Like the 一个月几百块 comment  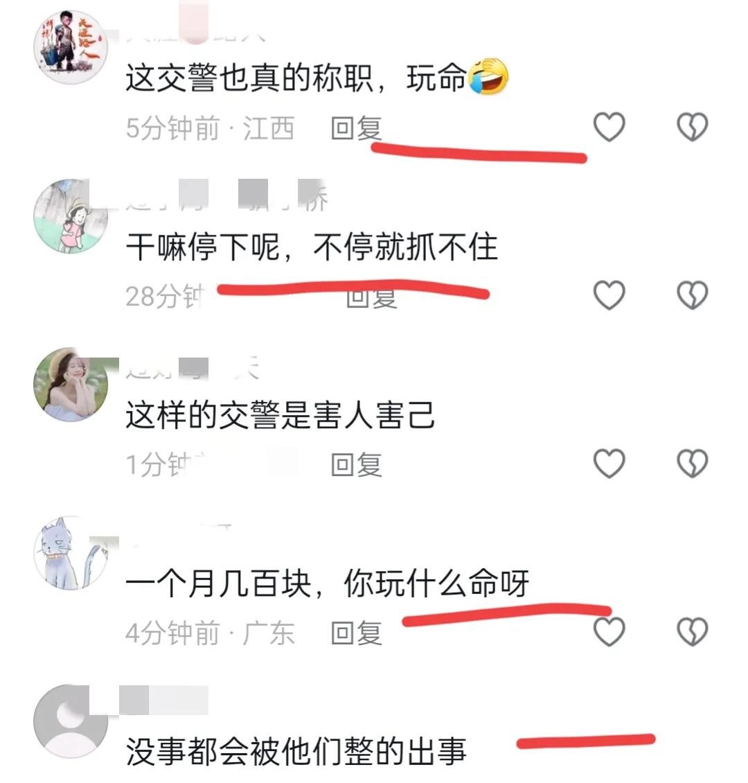tap(609, 631)
